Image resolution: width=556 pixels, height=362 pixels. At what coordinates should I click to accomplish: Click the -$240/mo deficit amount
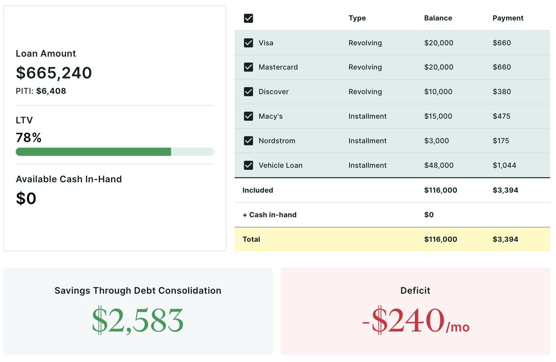click(x=415, y=320)
